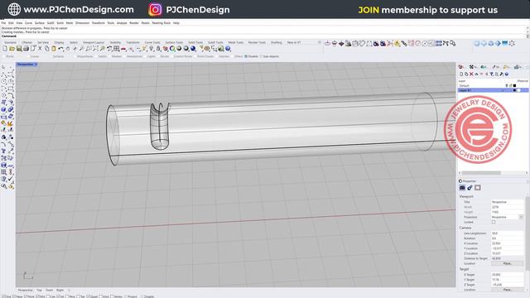Click the New file icon in Standard toolbar
The width and height of the screenshot is (530, 298).
[x=5, y=49]
